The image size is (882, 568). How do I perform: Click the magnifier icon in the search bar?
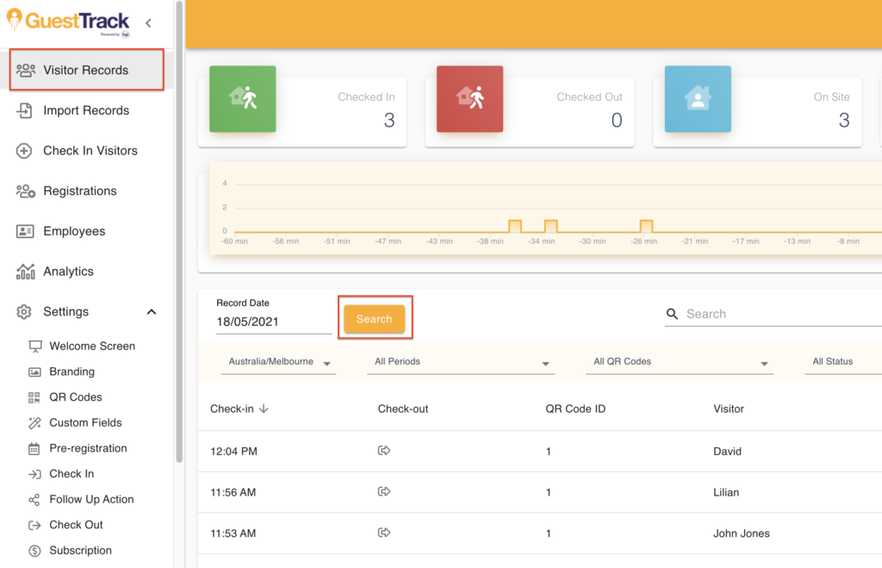(x=672, y=314)
